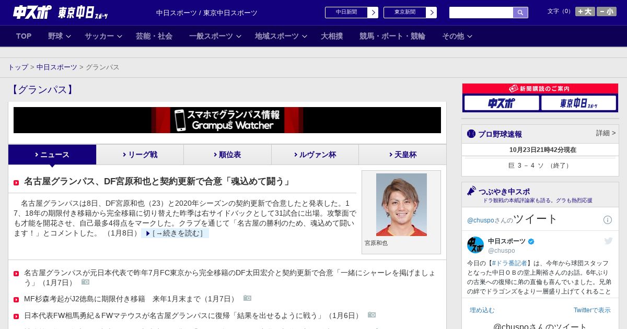Switch to the リーグ戦 tab
This screenshot has height=329, width=627.
140,155
